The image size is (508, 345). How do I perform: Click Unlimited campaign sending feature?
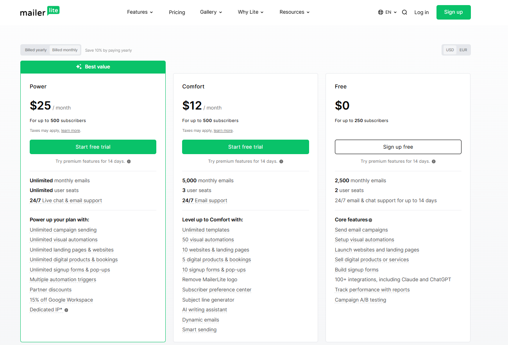pos(63,230)
